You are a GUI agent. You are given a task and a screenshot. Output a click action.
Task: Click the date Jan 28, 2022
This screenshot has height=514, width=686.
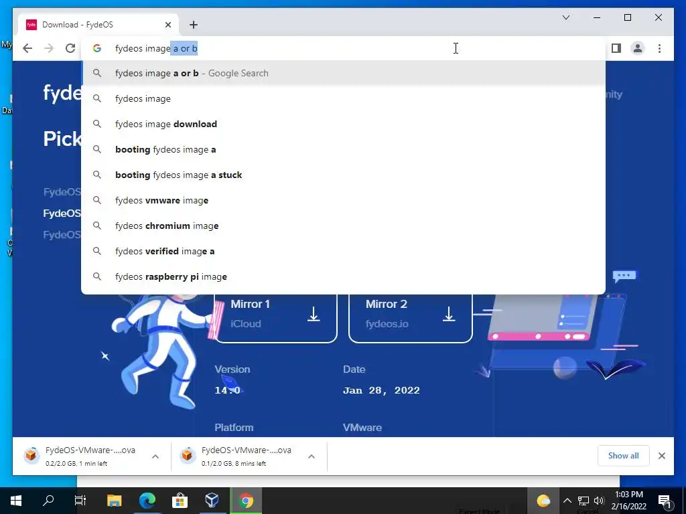[x=381, y=390]
